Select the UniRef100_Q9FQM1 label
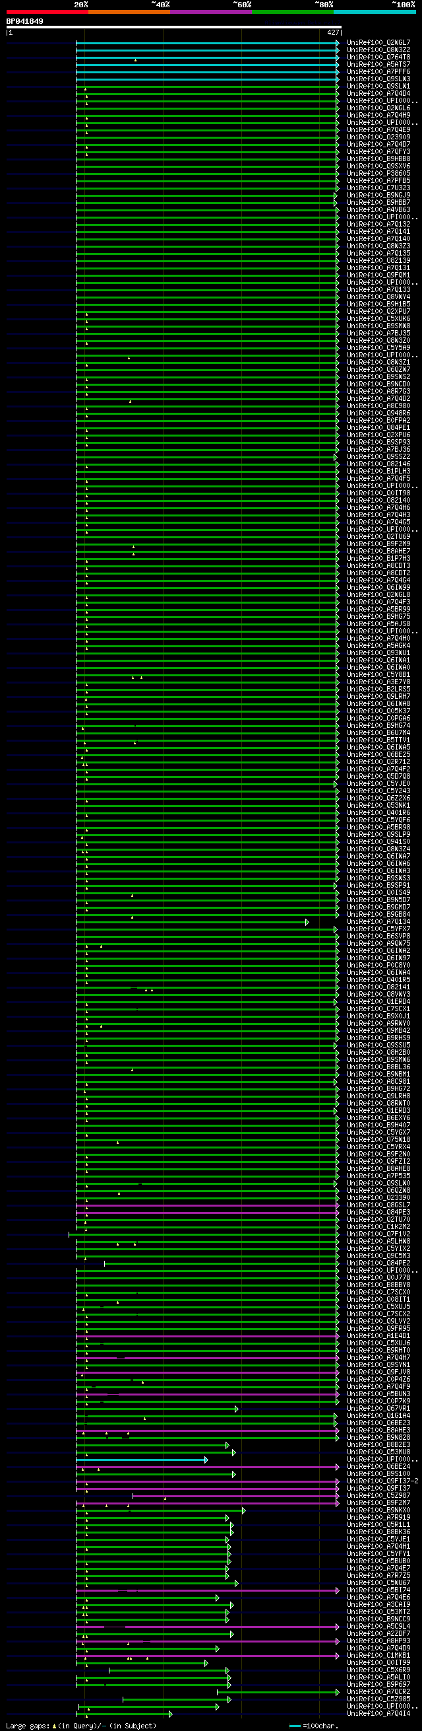The image size is (422, 1731). 378,275
